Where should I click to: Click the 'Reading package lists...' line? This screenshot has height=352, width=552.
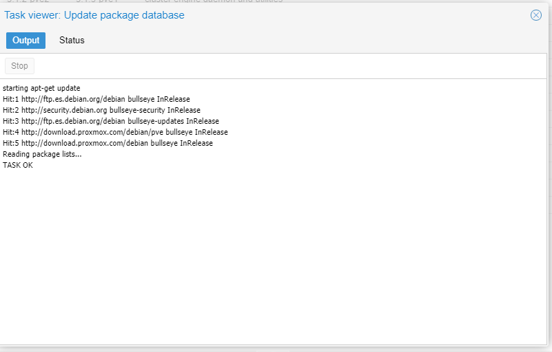[x=42, y=154]
